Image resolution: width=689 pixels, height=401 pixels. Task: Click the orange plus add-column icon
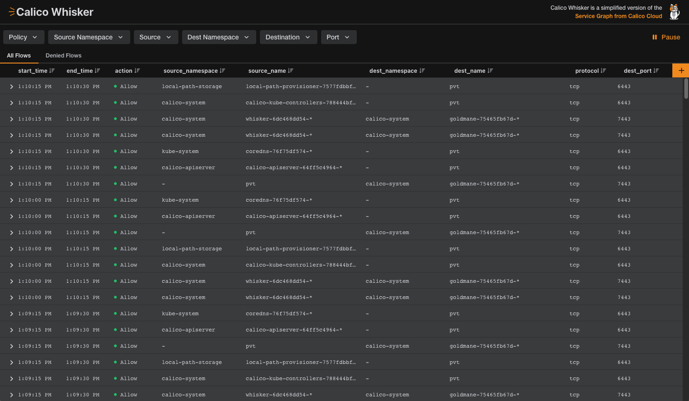[681, 70]
